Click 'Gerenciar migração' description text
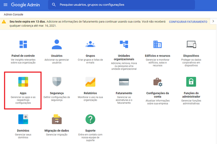The width and height of the screenshot is (217, 144). tap(57, 134)
